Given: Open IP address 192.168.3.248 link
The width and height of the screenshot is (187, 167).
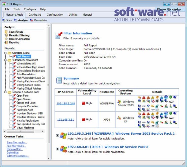Looking at the screenshot, I should coord(66,104).
